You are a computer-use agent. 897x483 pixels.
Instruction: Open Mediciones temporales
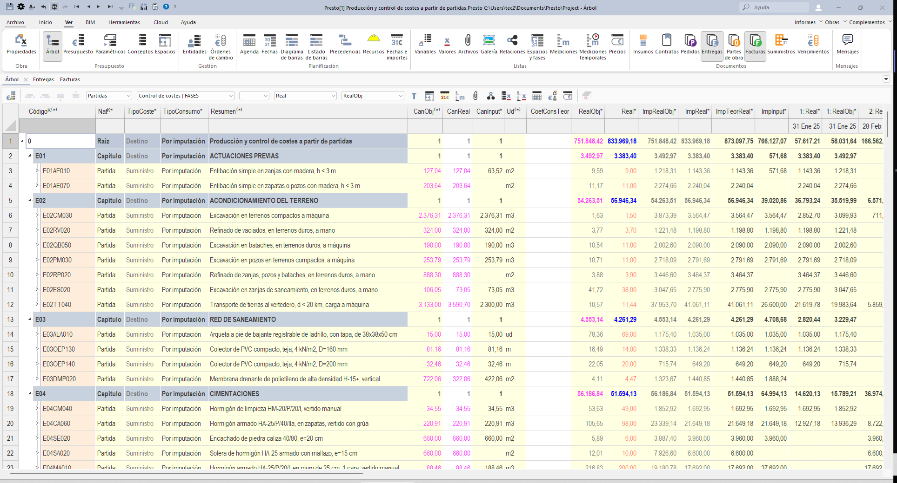coord(591,46)
